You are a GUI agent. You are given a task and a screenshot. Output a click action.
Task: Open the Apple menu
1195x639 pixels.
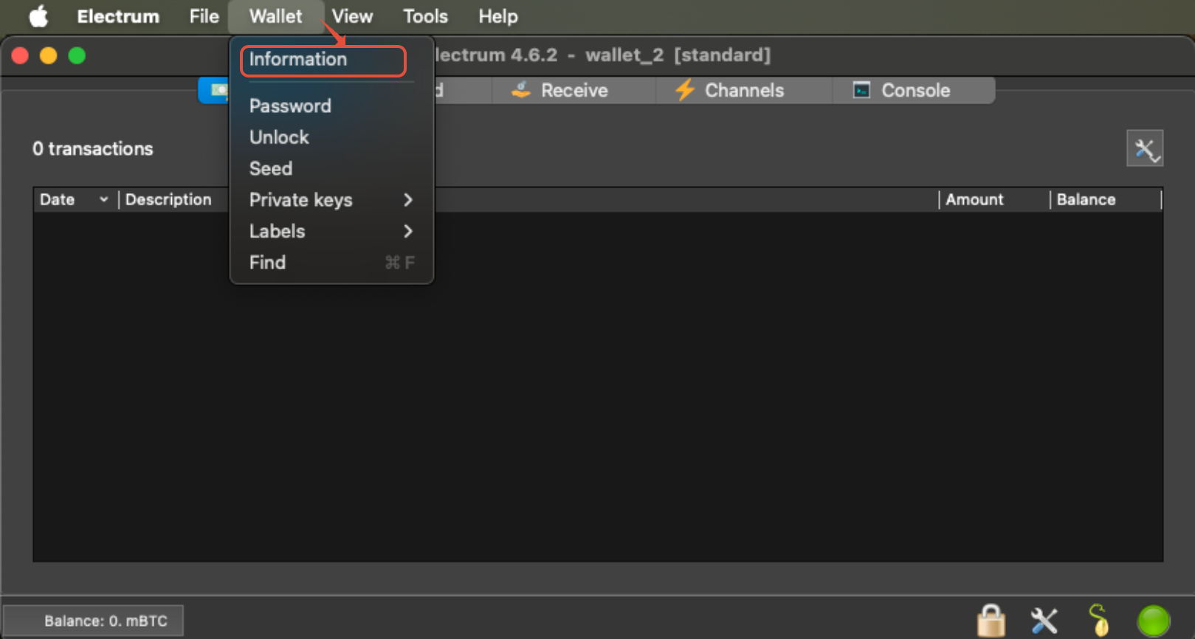click(38, 15)
